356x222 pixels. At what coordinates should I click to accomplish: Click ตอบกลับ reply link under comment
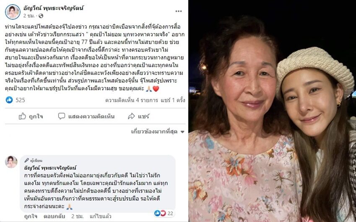[x=54, y=216]
